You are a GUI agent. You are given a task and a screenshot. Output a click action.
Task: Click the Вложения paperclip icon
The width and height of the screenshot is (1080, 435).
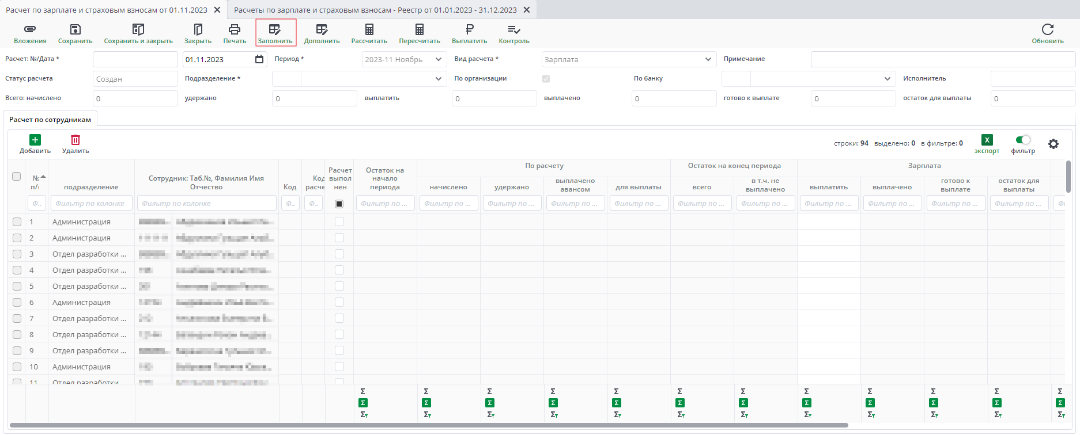click(x=30, y=29)
